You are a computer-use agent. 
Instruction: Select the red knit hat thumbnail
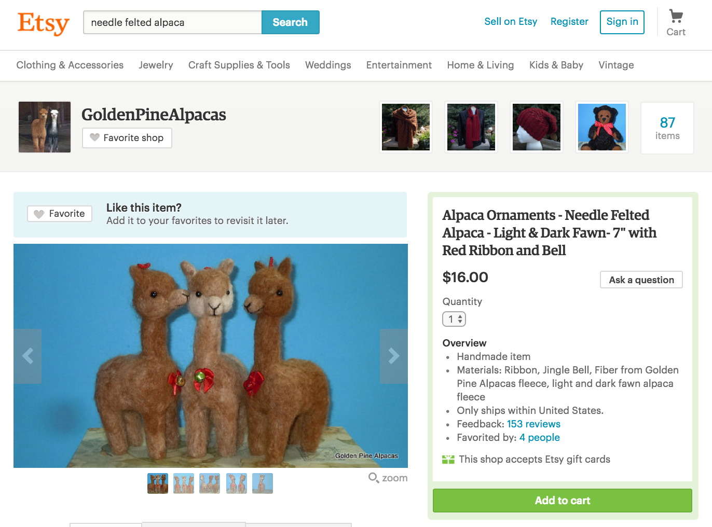[x=537, y=127]
